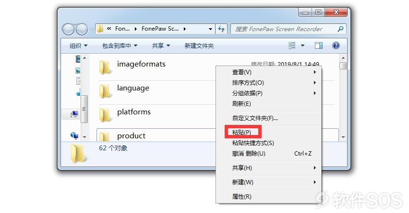Click the 新建文件夹 button
The image size is (409, 213).
coord(199,46)
